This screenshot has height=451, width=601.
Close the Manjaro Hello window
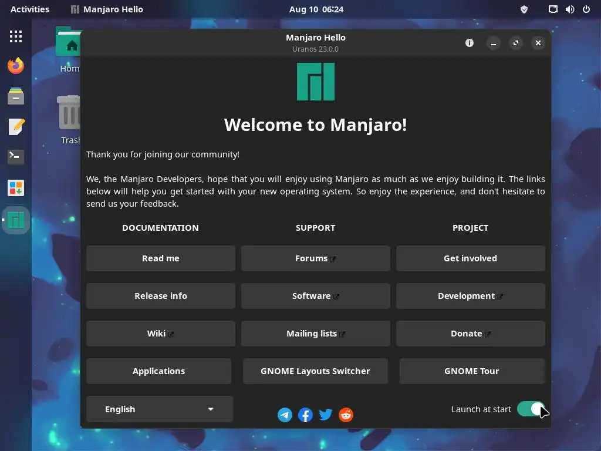click(x=538, y=43)
